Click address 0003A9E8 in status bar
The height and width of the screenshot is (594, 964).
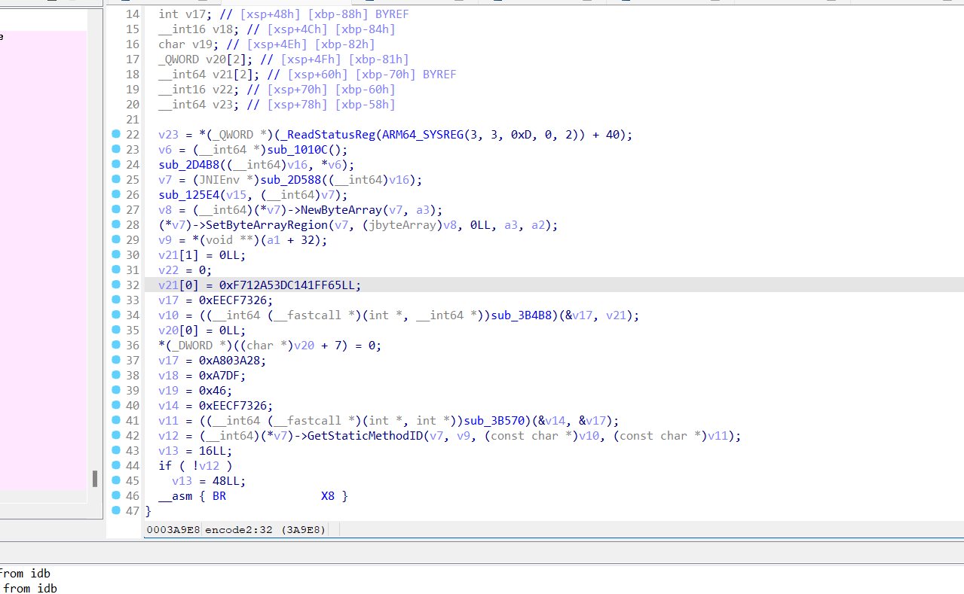[x=173, y=530]
